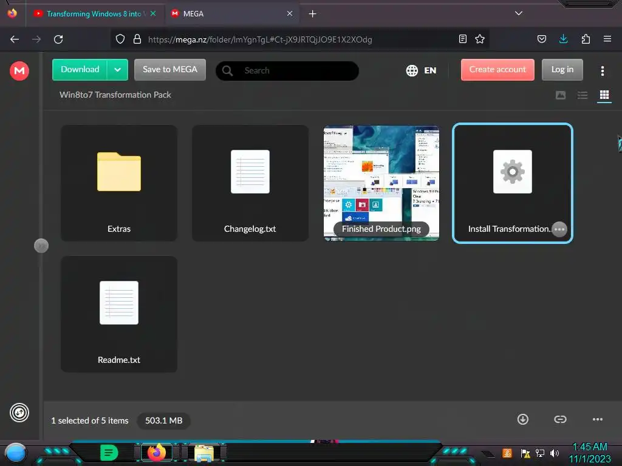
Task: Click the 503.1 MB size badge
Action: click(x=163, y=420)
